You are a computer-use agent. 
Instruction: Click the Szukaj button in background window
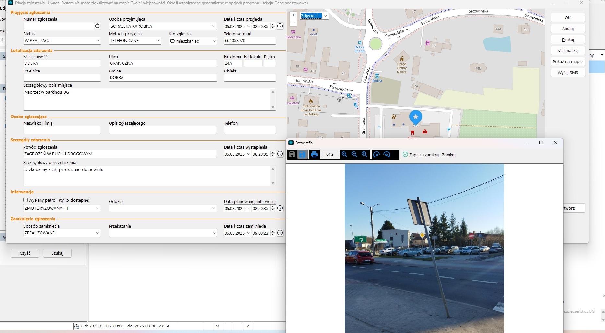point(57,253)
